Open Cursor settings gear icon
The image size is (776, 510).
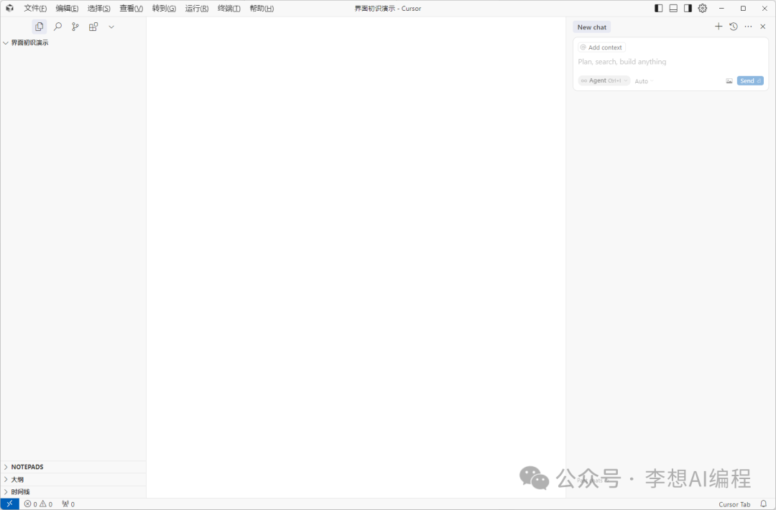[x=702, y=8]
